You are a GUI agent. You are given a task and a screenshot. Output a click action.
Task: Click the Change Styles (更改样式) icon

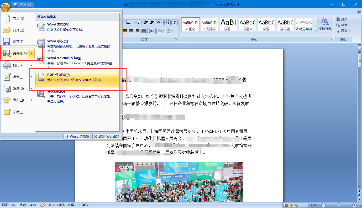click(325, 25)
